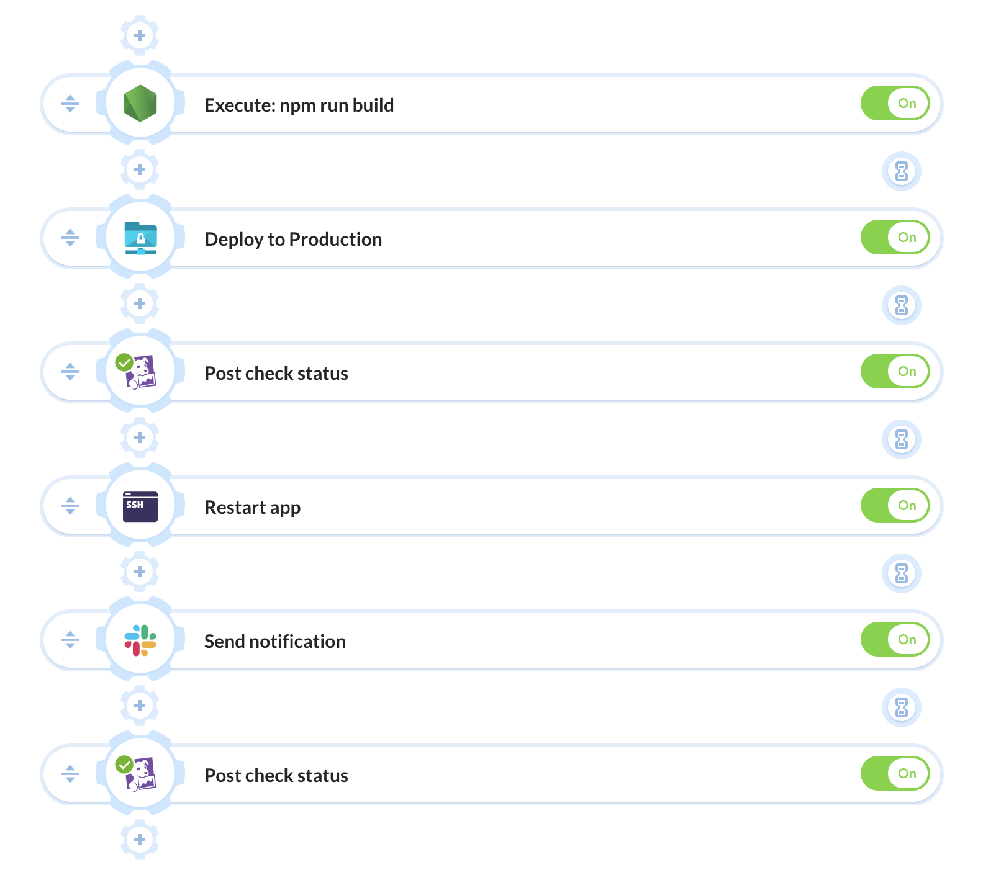Open the first Datadog Post check status icon
Image resolution: width=983 pixels, height=875 pixels.
pyautogui.click(x=138, y=371)
